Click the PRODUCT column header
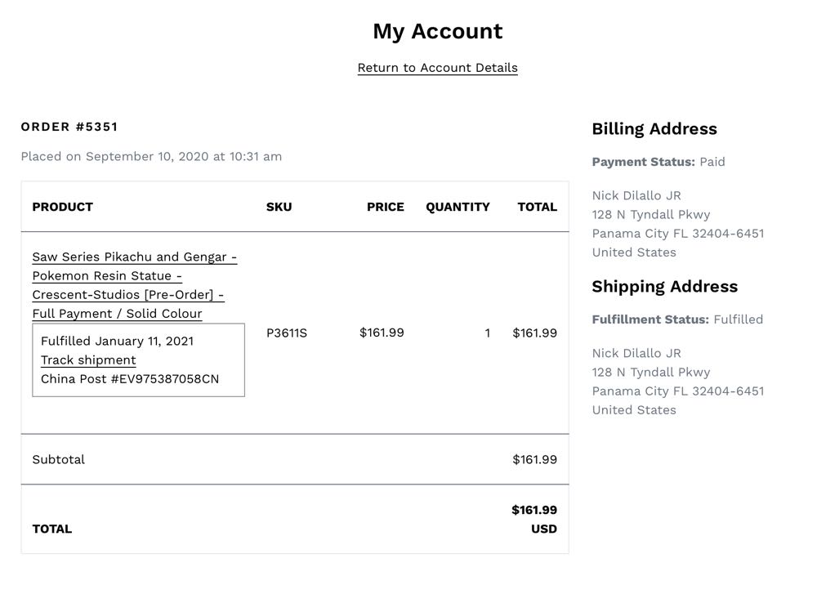This screenshot has width=817, height=603. click(62, 207)
